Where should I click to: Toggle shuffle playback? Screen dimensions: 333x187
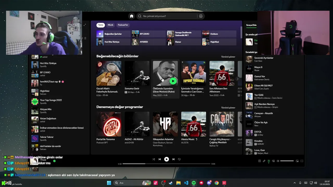pos(154,159)
